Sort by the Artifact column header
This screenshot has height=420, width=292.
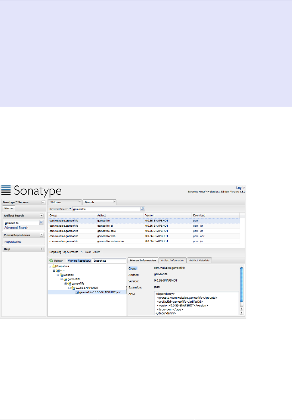tap(120, 215)
